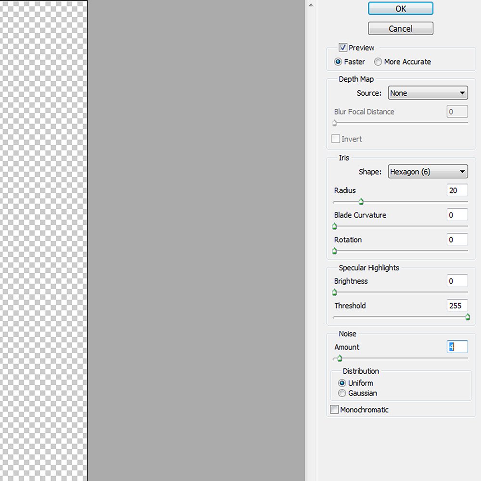The image size is (481, 481).
Task: Select the More Accurate preview option
Action: pos(378,62)
